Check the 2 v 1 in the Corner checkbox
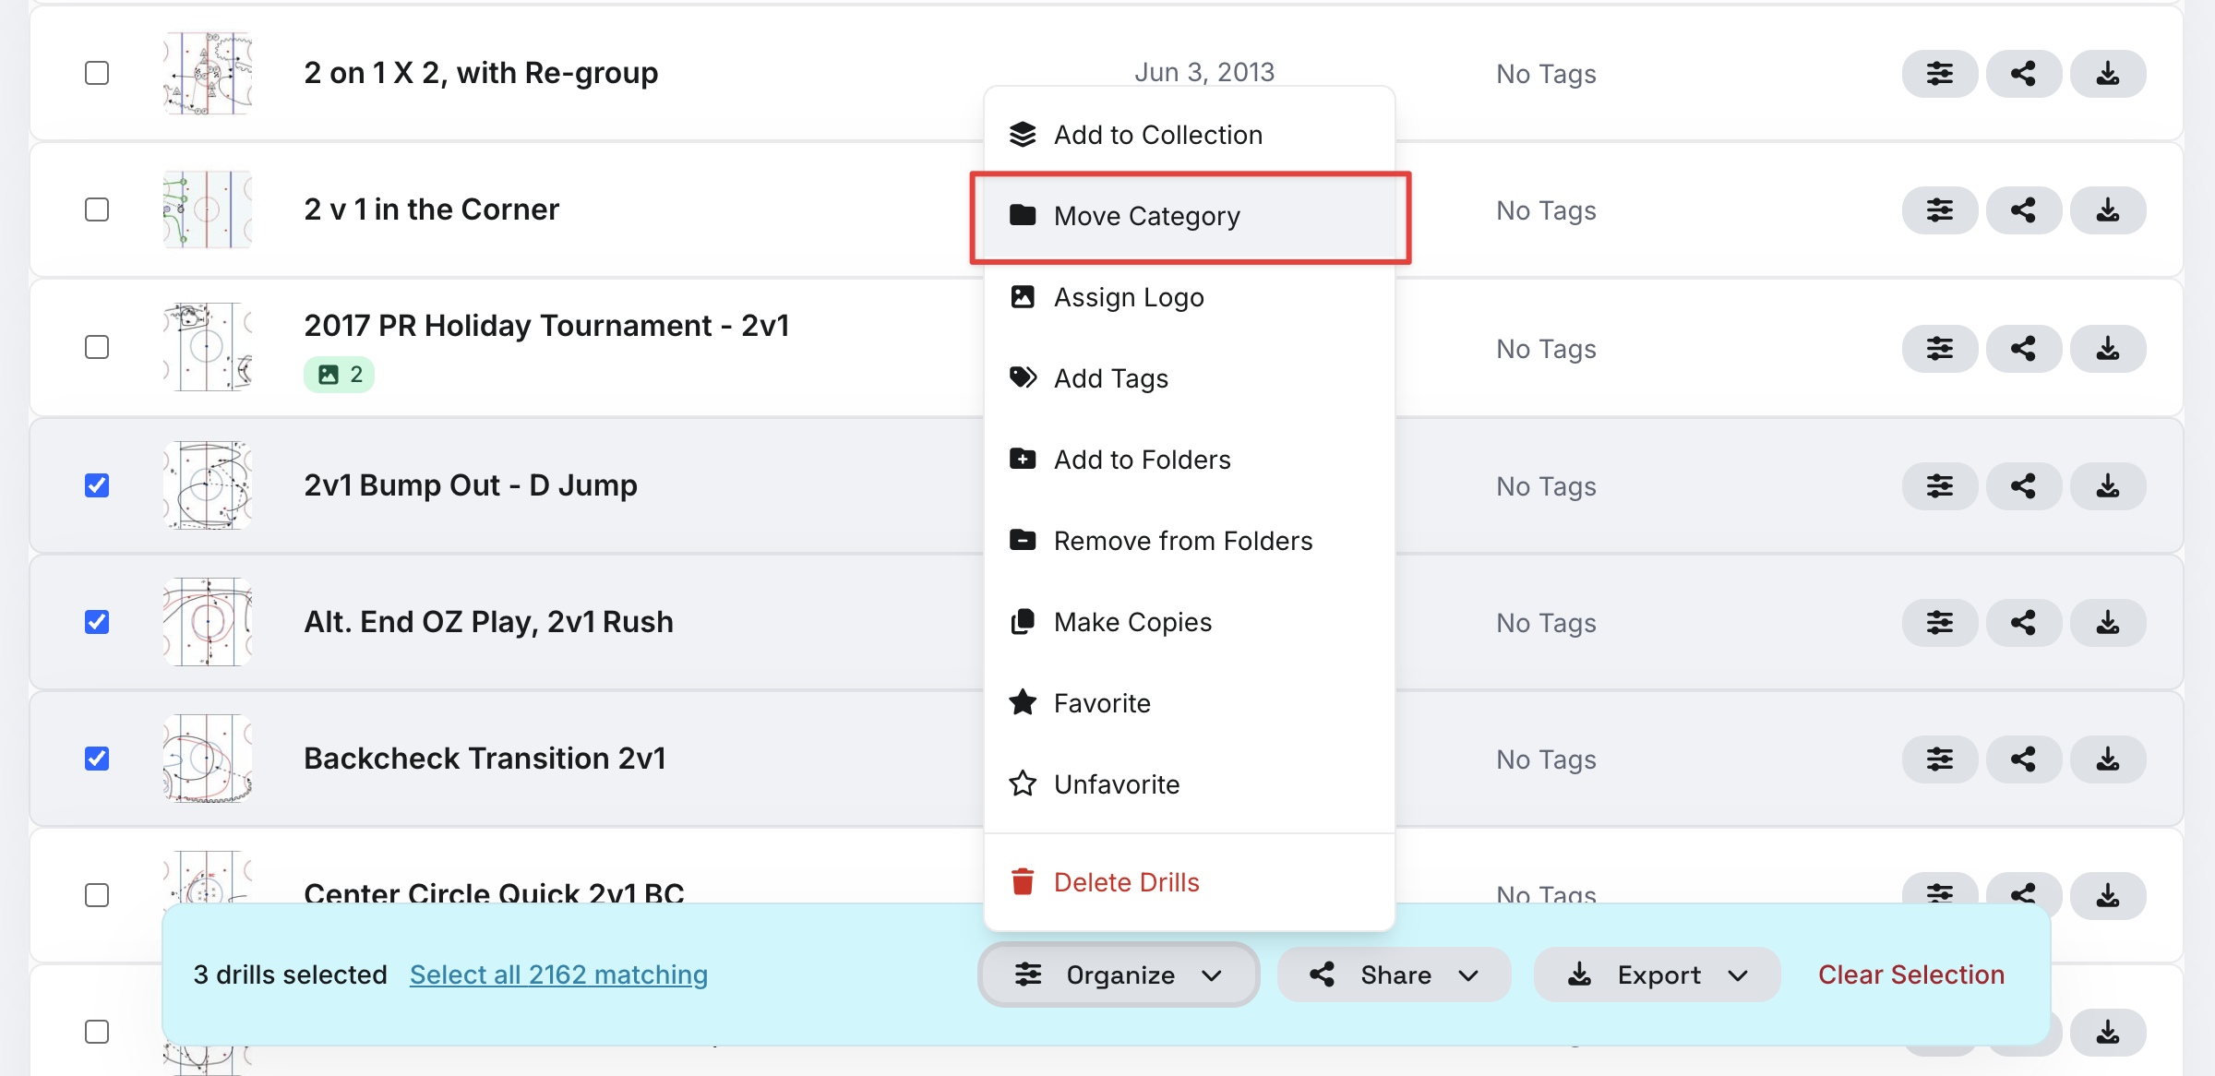The width and height of the screenshot is (2215, 1076). pos(97,209)
